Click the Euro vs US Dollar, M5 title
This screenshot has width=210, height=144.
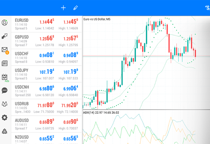tap(97, 19)
